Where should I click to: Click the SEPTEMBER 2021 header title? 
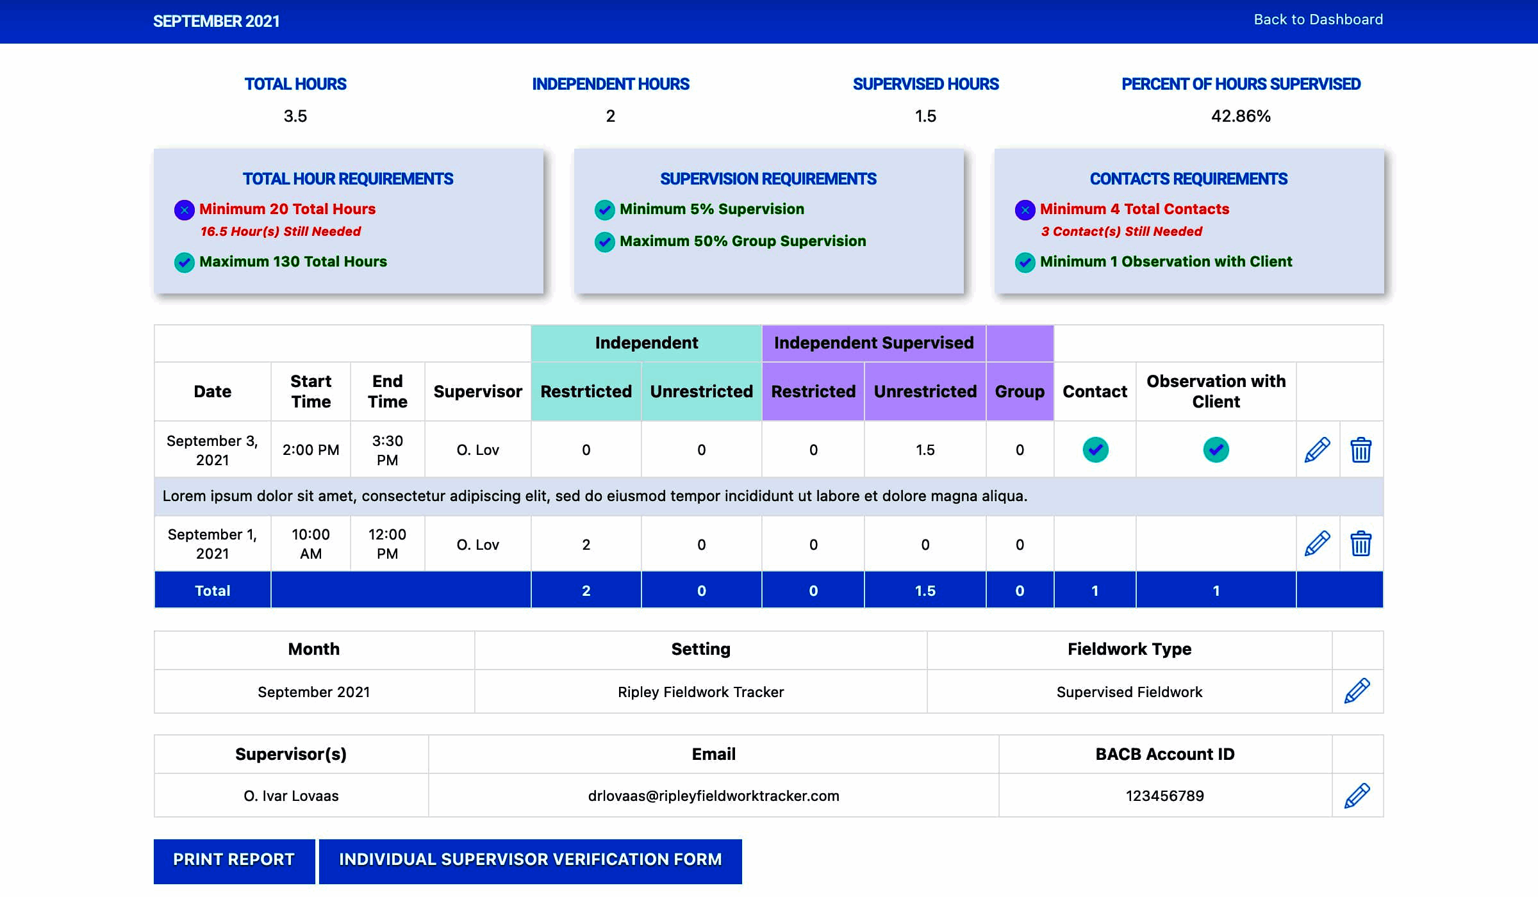216,21
